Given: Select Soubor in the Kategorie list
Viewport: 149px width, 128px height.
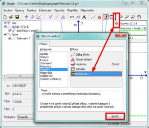Looking at the screenshot, I should tap(44, 54).
